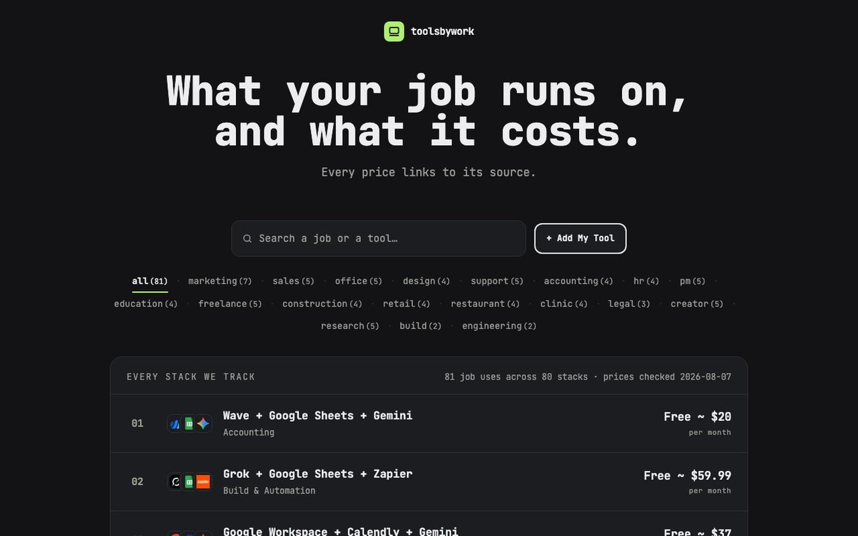Click the Free ~ $37 price
858x536 pixels.
coord(697,532)
